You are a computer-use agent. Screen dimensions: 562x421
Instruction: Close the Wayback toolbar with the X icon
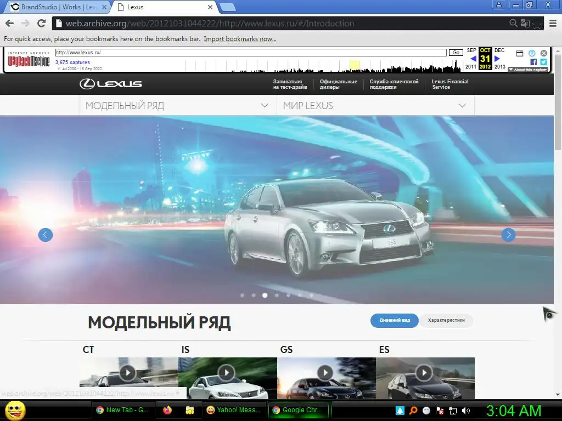544,53
